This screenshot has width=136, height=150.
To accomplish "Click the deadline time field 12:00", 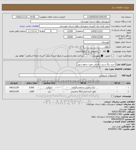I will [x=70, y=31].
